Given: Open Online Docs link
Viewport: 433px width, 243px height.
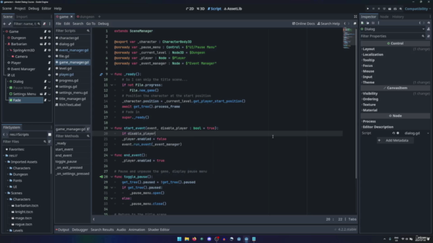Looking at the screenshot, I should tap(303, 24).
